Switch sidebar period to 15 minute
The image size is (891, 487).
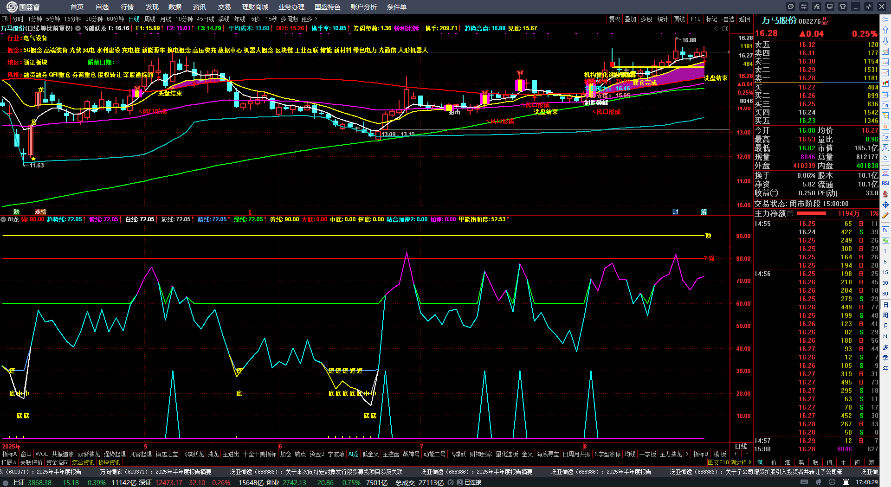click(x=885, y=272)
